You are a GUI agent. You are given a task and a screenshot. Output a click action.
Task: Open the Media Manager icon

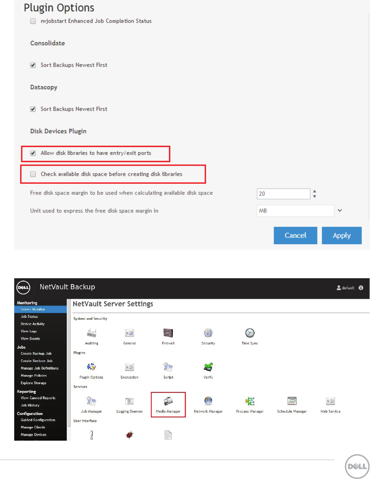(x=168, y=401)
